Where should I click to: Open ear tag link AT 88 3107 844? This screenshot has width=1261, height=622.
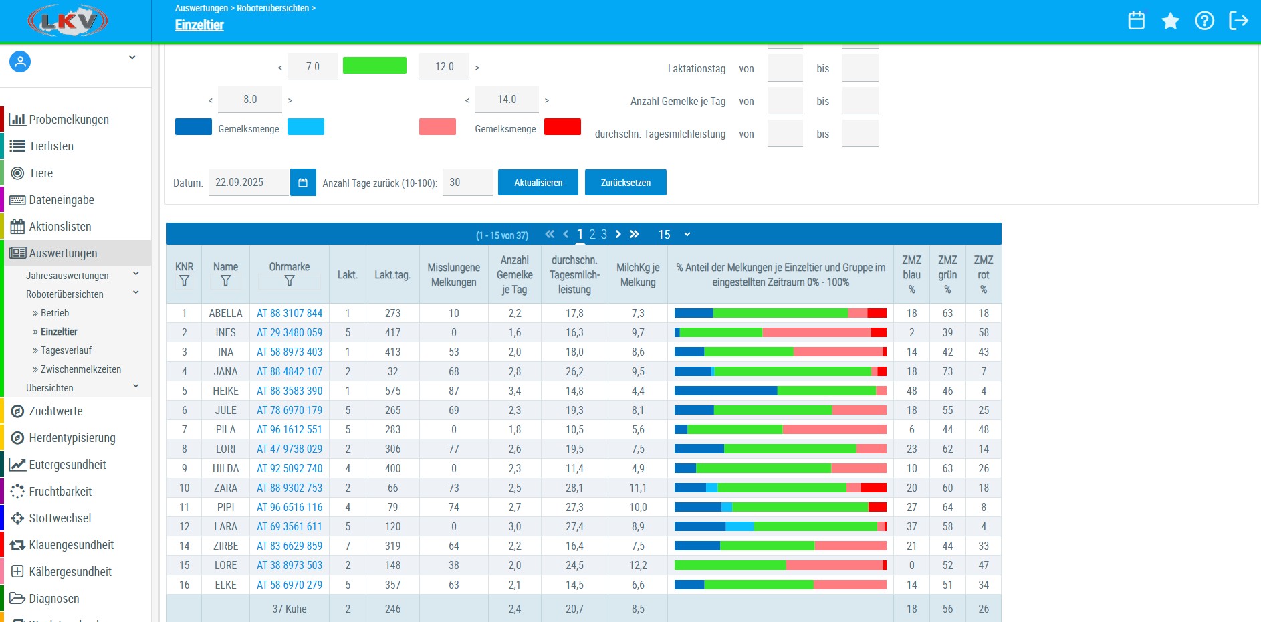click(x=290, y=313)
